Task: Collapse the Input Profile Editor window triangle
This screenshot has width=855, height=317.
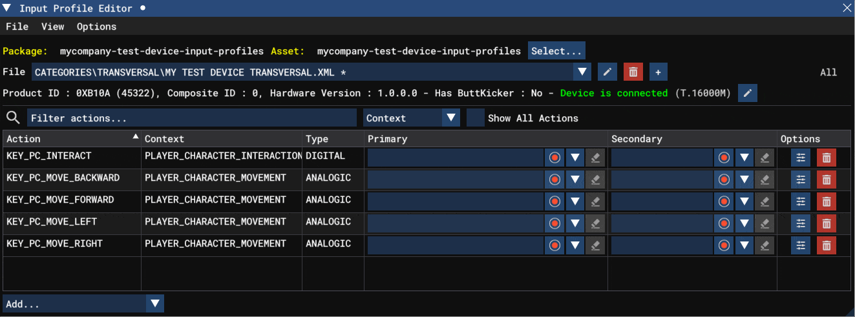Action: pos(7,8)
